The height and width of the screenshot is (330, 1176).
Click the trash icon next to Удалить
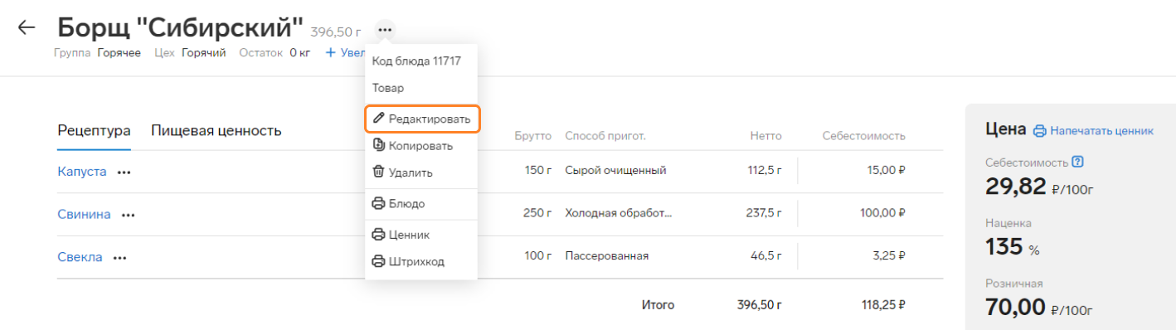click(378, 172)
